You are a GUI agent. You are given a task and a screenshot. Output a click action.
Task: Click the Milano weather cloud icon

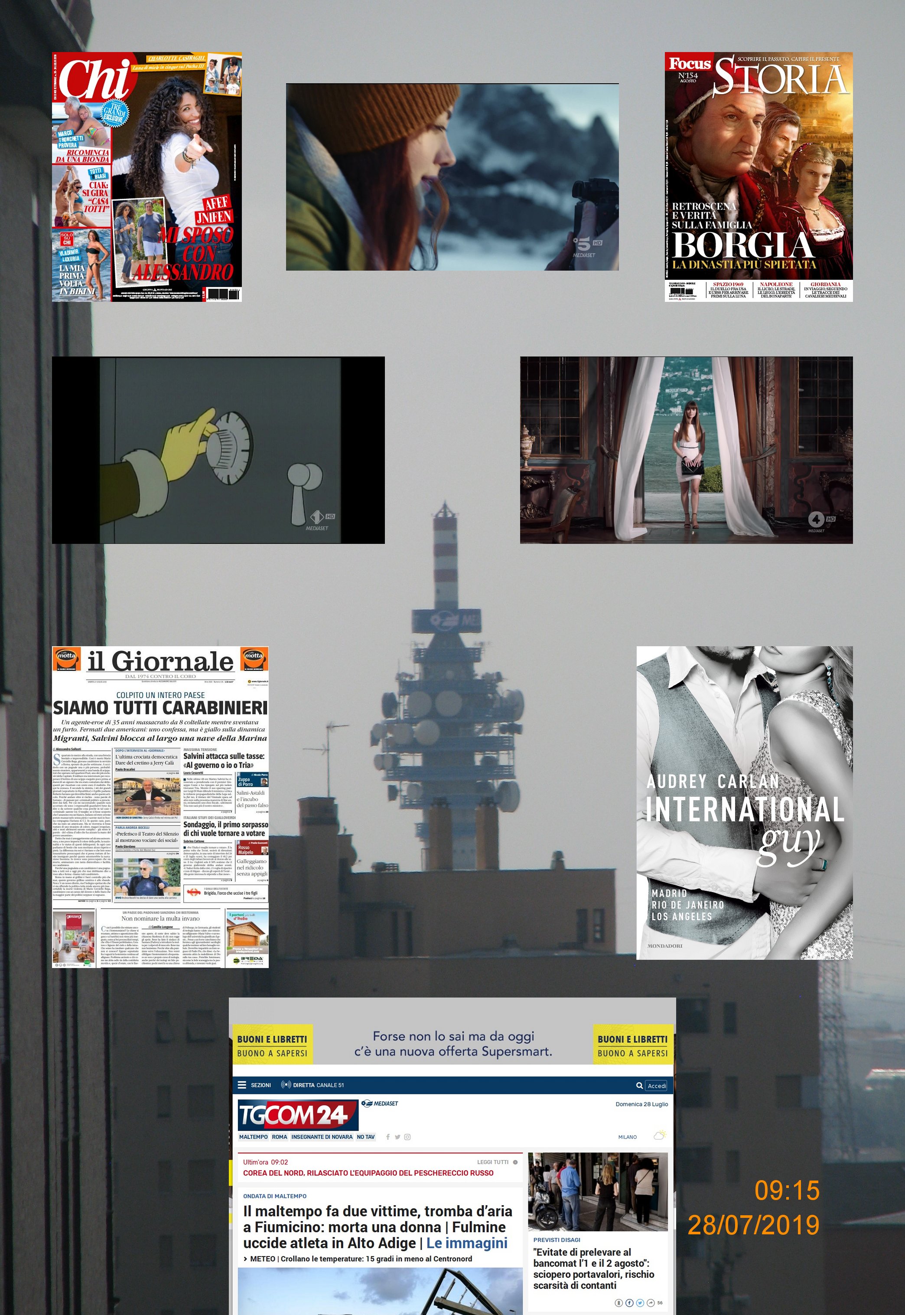660,1136
